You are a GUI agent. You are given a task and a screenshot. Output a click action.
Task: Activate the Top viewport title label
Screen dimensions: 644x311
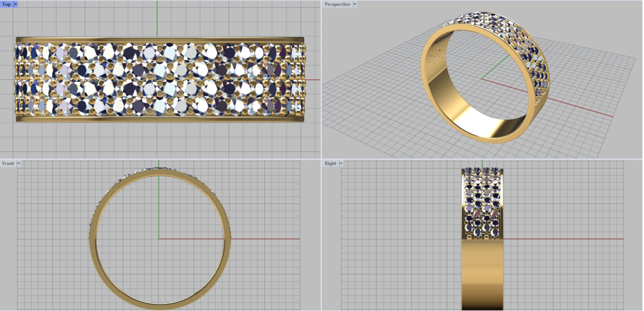tap(6, 4)
